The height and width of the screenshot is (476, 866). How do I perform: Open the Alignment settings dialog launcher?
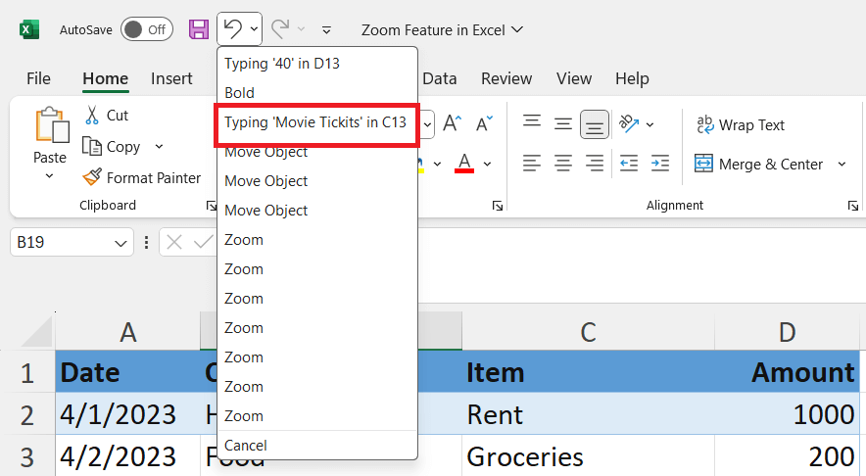click(852, 206)
